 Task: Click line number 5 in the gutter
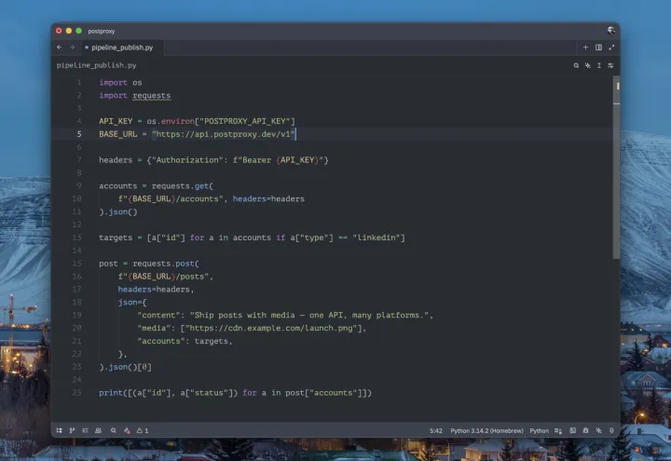point(79,134)
